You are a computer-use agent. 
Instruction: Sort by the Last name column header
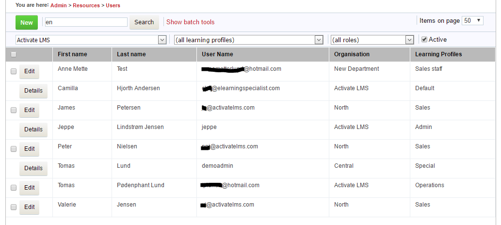coord(131,54)
